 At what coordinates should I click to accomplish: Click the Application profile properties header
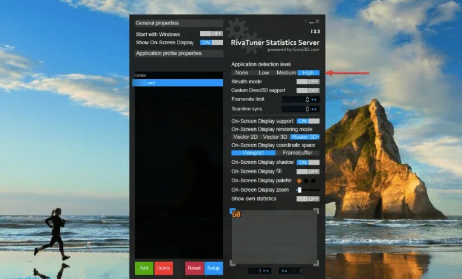pos(179,53)
